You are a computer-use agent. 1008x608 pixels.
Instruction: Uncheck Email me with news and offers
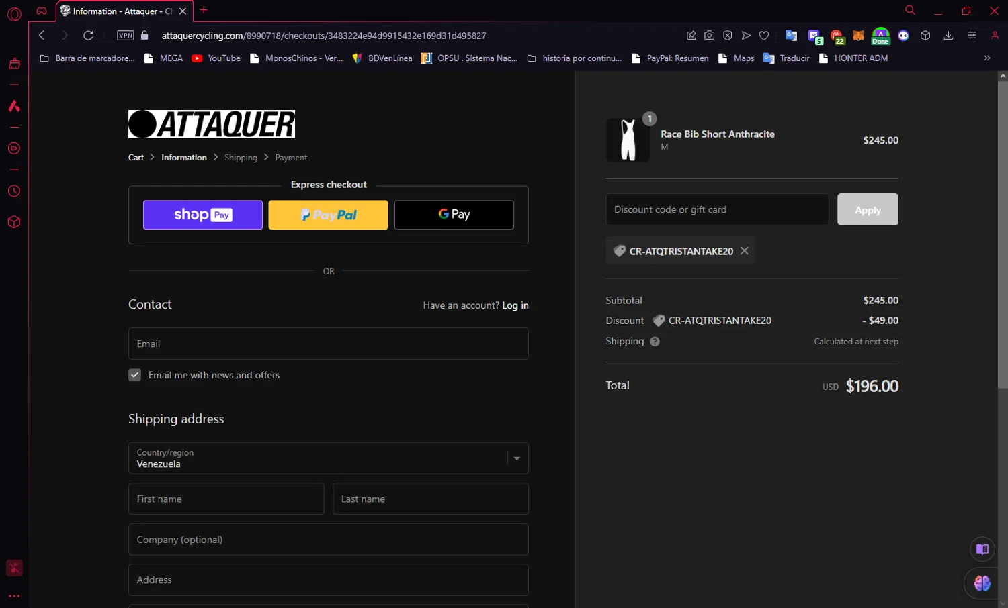134,375
